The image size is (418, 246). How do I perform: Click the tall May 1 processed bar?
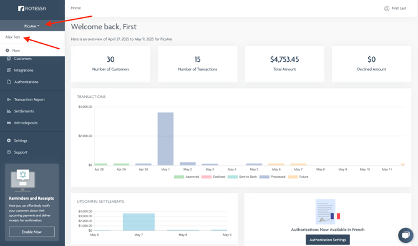165,139
